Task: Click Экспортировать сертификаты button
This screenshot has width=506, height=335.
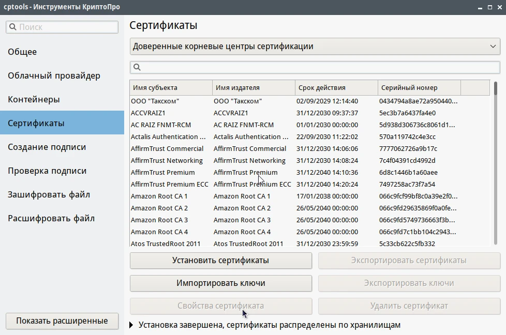Action: click(409, 261)
